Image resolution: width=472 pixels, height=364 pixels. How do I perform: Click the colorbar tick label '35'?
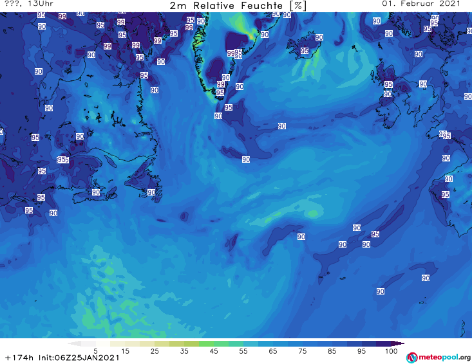[184, 351]
